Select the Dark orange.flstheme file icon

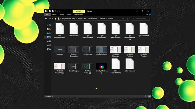coord(60,28)
